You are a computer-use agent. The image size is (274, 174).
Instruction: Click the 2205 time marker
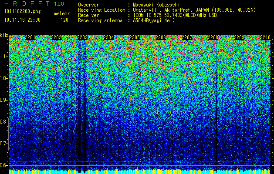[x=135, y=37]
